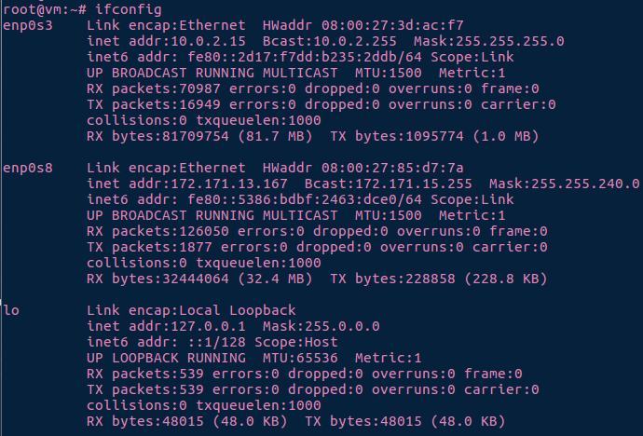Click the RX packets:70987 text
643x436 pixels.
154,89
